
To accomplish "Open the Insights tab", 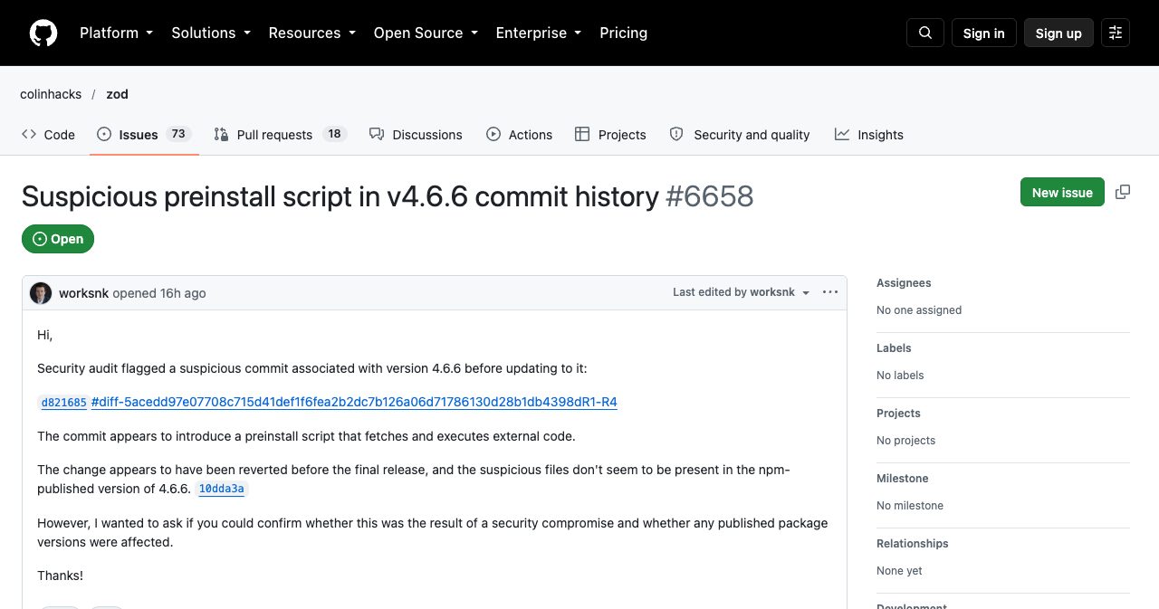I will coord(869,134).
